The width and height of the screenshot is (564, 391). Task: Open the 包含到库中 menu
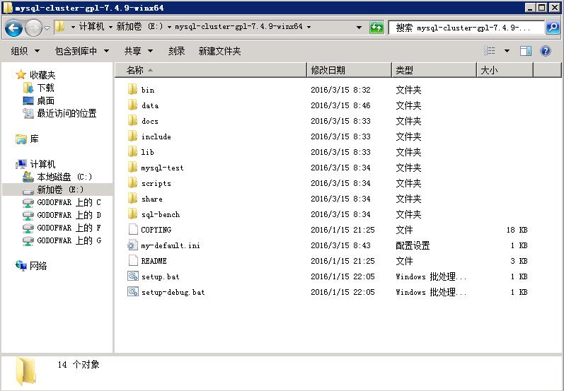[x=82, y=51]
